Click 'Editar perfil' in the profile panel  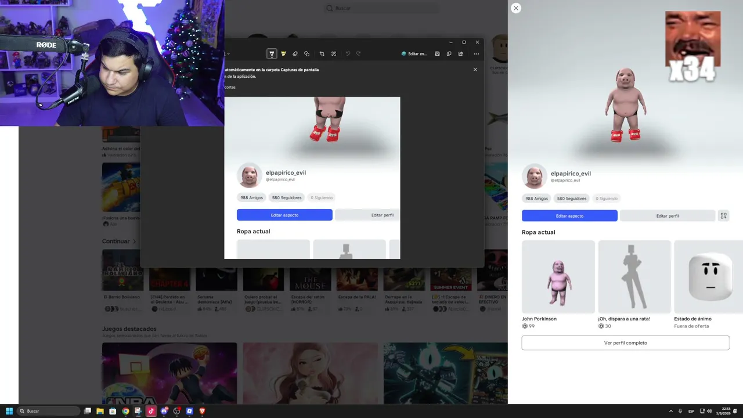coord(668,216)
